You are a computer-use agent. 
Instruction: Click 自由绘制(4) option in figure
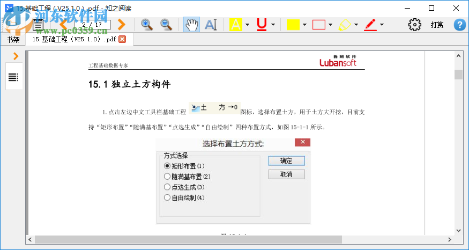tap(184, 197)
